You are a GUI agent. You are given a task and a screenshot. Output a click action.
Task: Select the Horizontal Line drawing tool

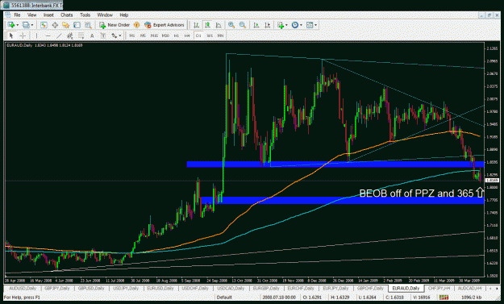[x=48, y=35]
